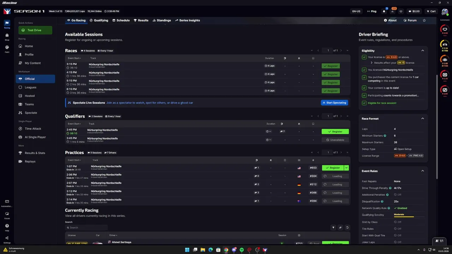Click the Test Drive button
The height and width of the screenshot is (254, 452).
[35, 30]
